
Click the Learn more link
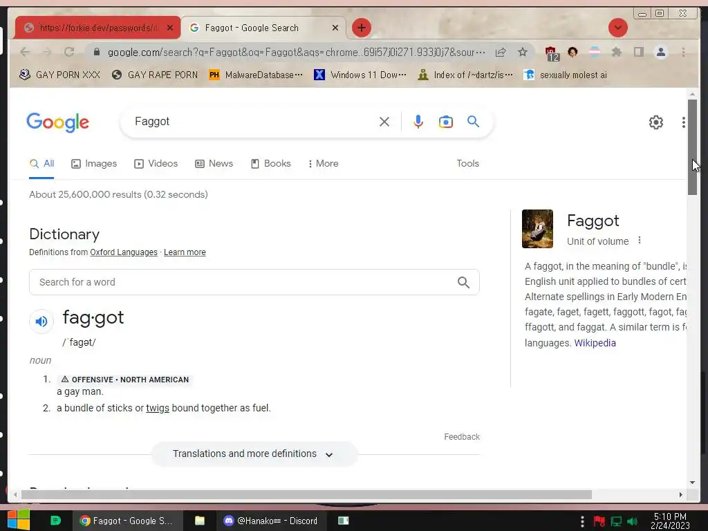click(185, 252)
